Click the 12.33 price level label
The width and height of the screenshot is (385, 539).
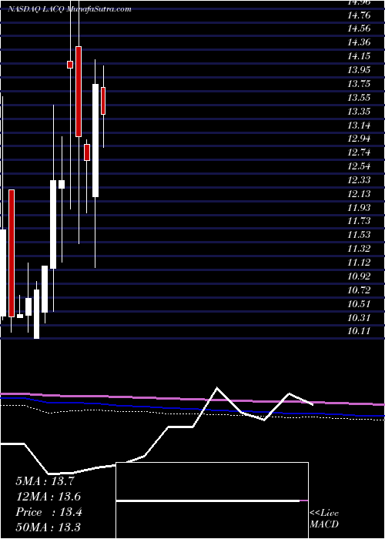(x=359, y=180)
